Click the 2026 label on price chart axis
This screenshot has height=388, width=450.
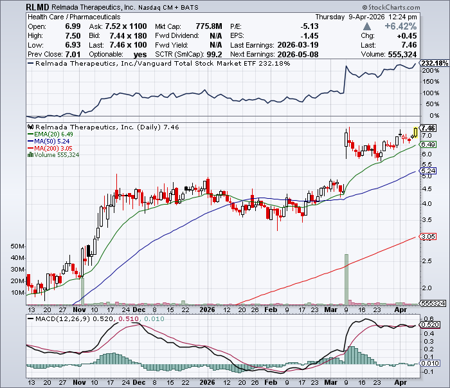coord(207,310)
